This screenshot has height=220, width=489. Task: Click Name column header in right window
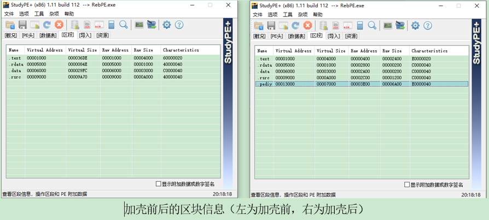pos(264,51)
